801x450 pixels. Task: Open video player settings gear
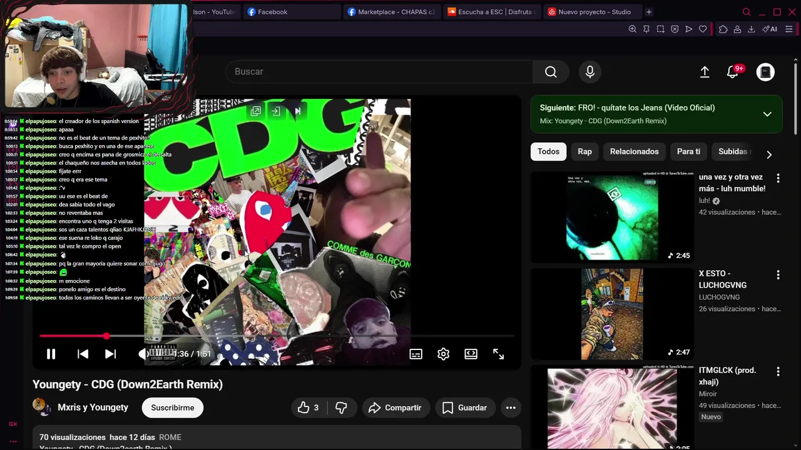coord(443,354)
